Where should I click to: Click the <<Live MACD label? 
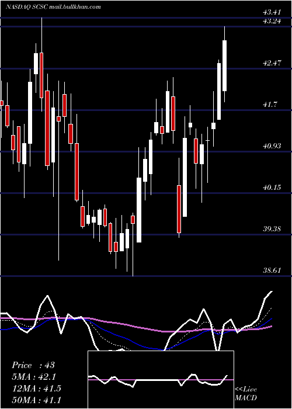(246, 394)
